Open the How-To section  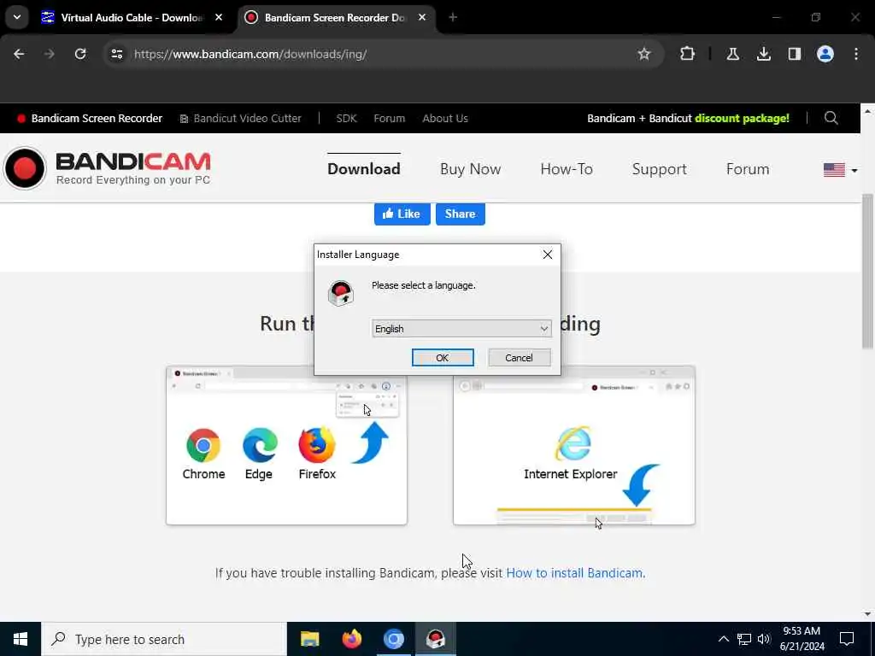tap(567, 169)
